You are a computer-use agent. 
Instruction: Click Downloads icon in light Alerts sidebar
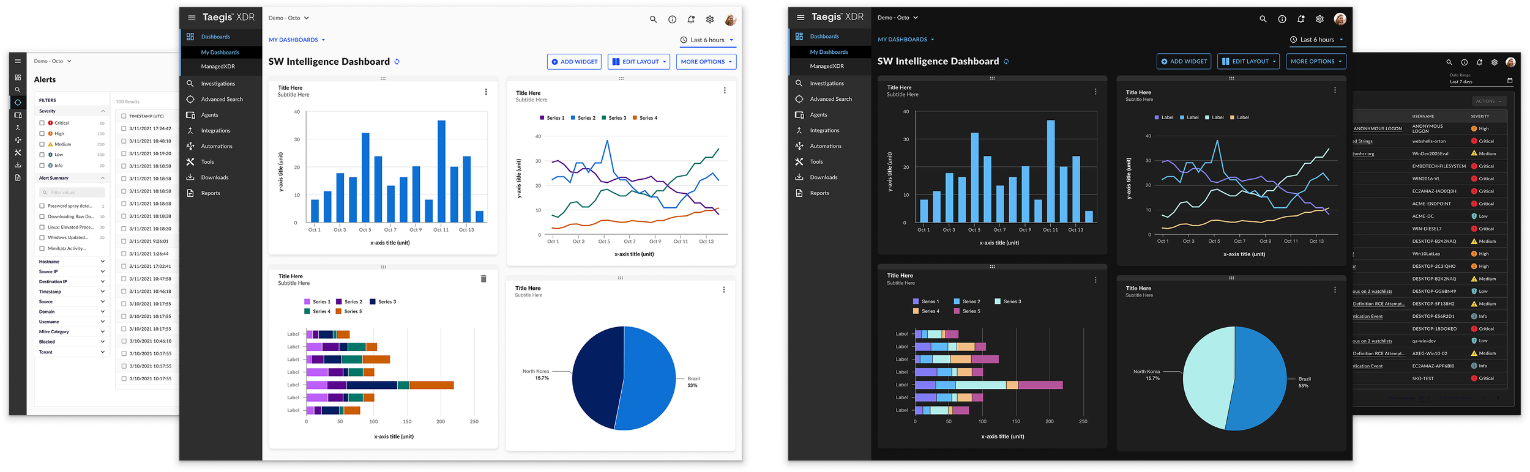click(18, 165)
